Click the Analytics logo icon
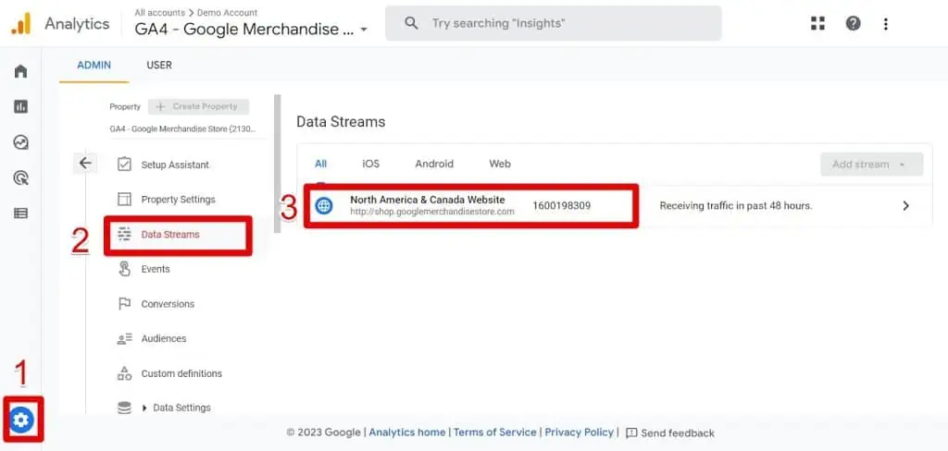 tap(20, 23)
